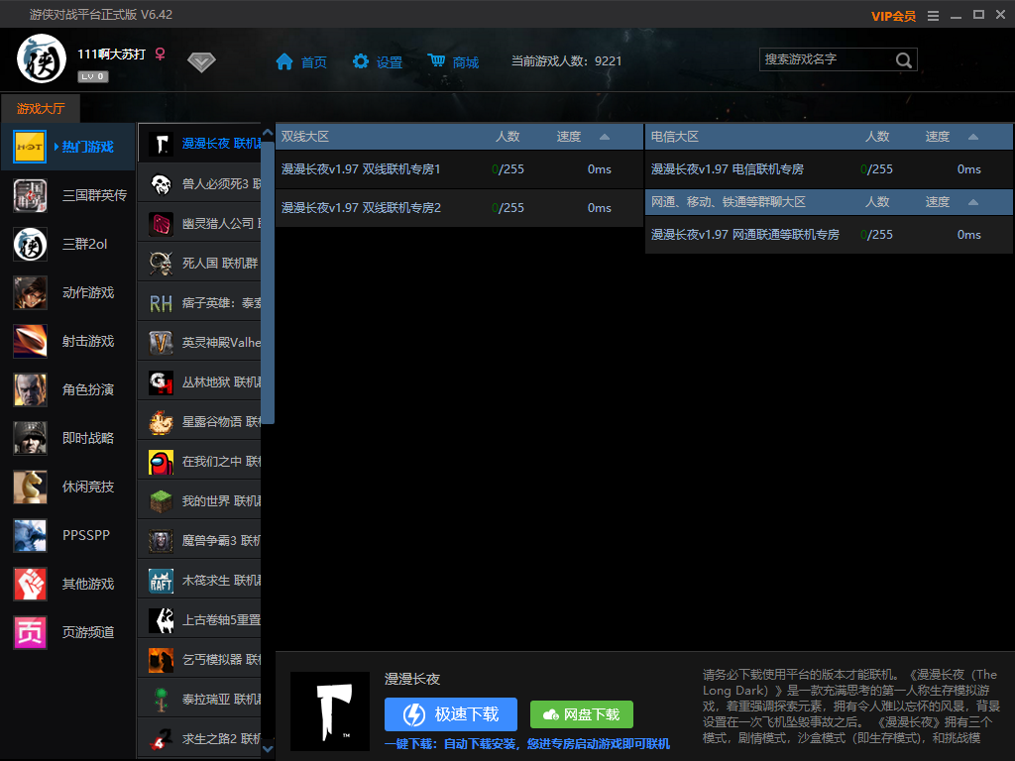
Task: Click the 网盘下载 cloud download button
Action: 581,714
